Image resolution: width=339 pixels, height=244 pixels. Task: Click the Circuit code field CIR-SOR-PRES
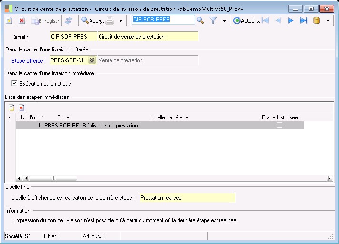[x=73, y=37]
